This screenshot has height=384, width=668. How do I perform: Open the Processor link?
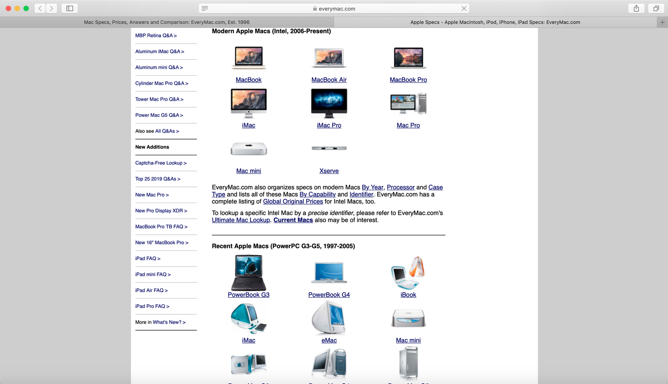pos(401,187)
